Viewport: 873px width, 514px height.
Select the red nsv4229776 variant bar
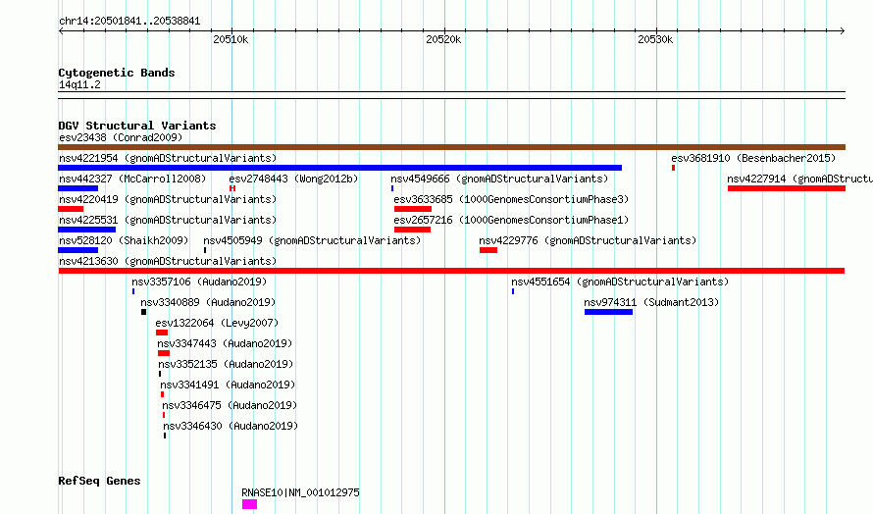click(x=488, y=250)
